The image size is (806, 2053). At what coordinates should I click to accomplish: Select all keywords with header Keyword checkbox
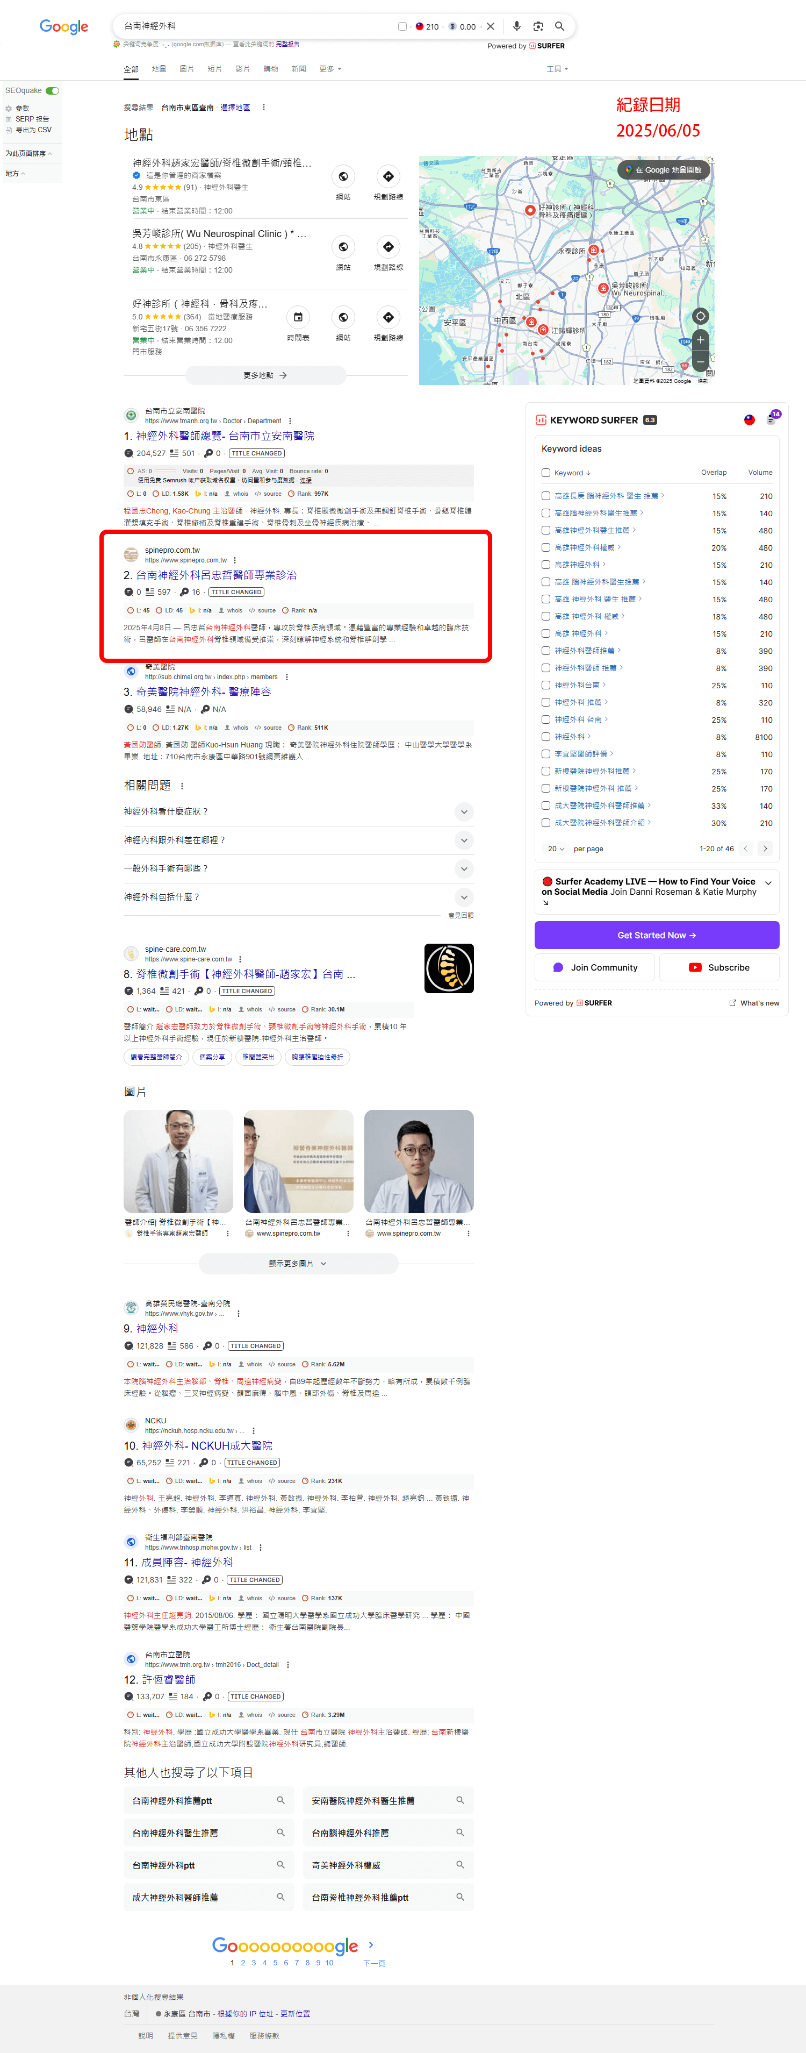click(545, 473)
